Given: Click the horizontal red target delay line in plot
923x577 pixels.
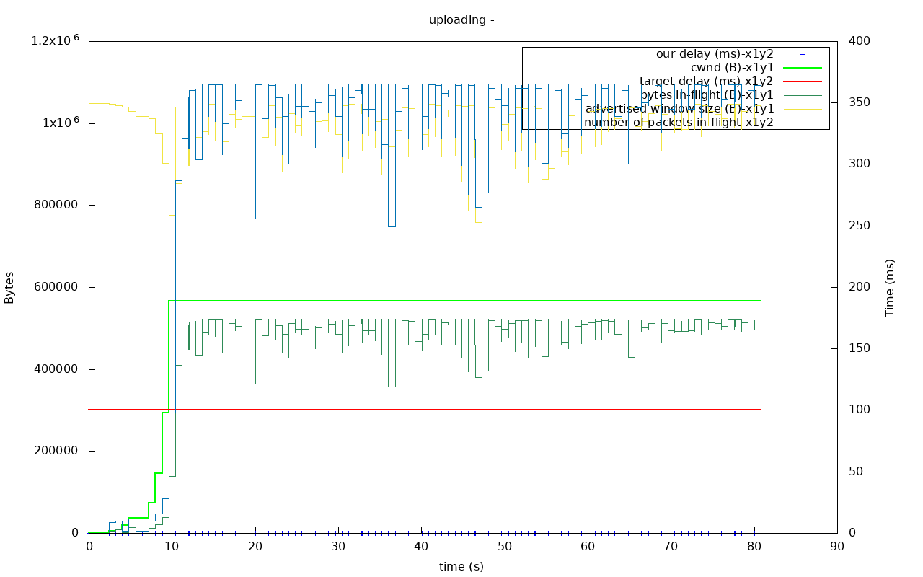Looking at the screenshot, I should pos(425,410).
